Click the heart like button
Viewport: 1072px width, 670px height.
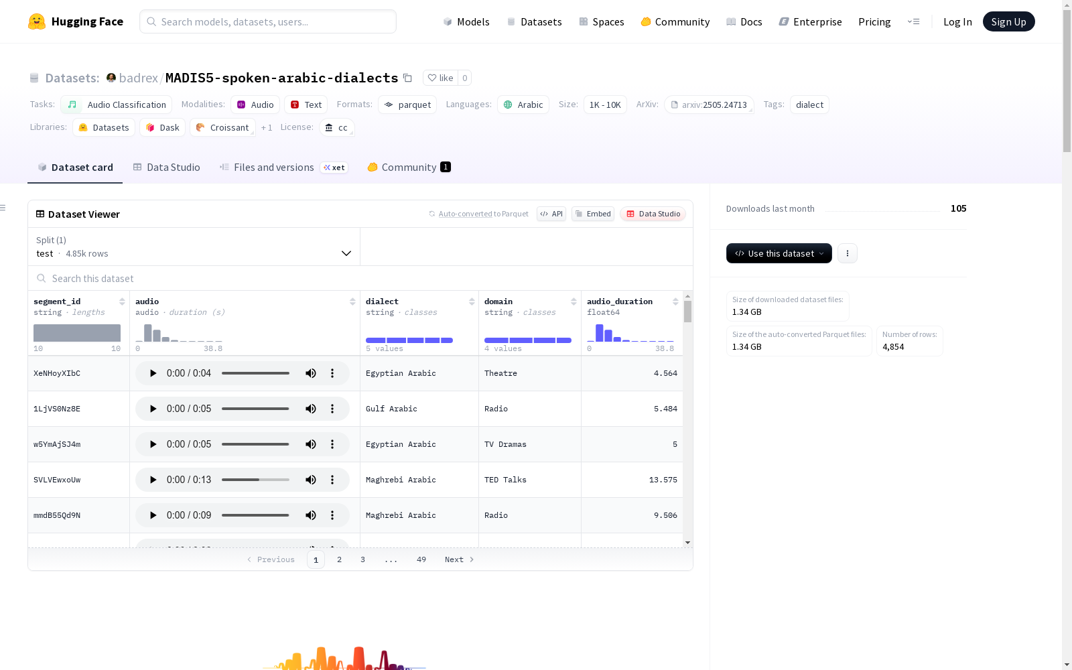440,78
